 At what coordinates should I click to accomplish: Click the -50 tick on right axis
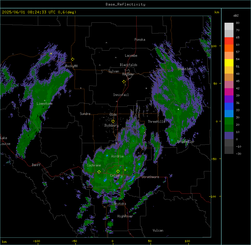pyautogui.click(x=214, y=159)
